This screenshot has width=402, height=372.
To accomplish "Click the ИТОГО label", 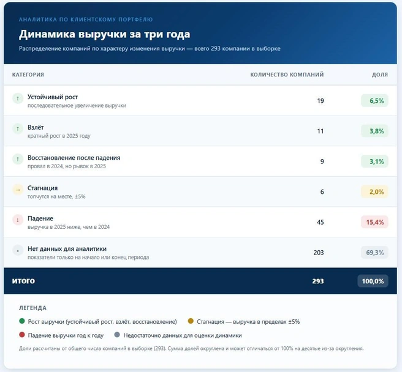I will pos(23,281).
